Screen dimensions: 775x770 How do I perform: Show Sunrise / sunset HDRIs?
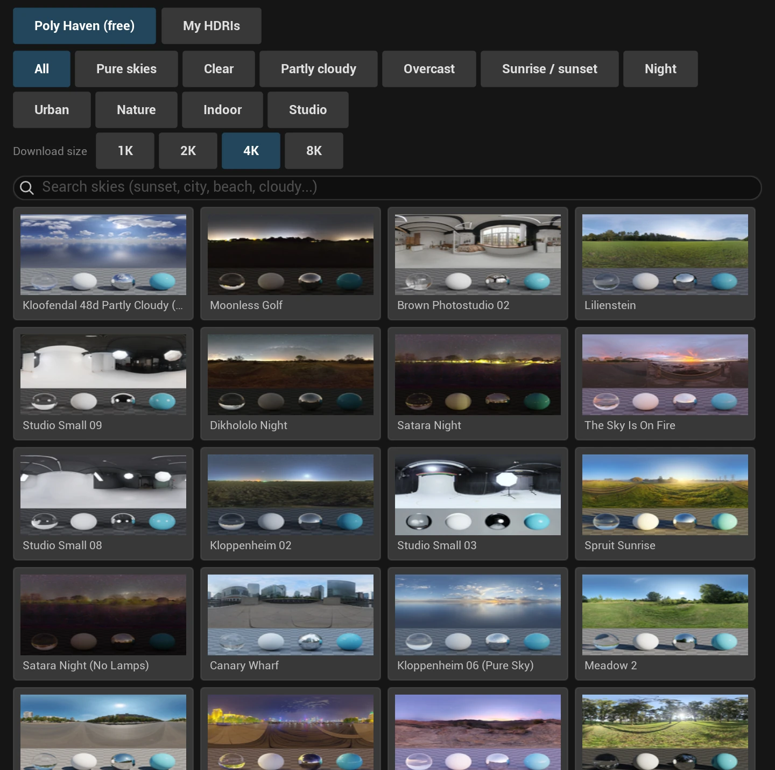[549, 69]
